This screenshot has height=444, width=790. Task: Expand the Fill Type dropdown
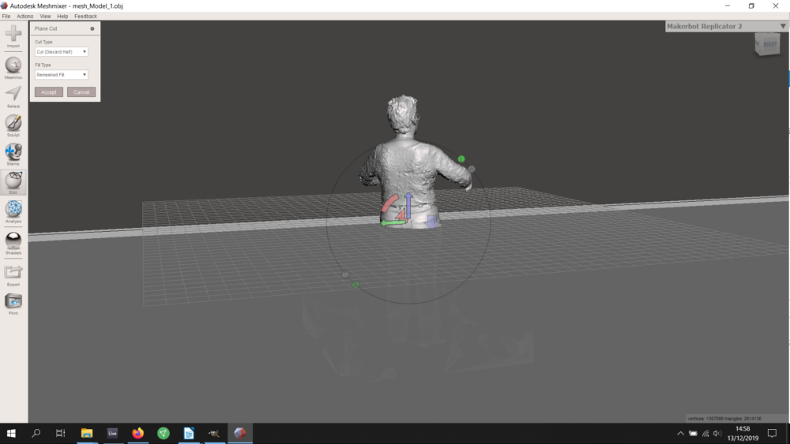(62, 75)
